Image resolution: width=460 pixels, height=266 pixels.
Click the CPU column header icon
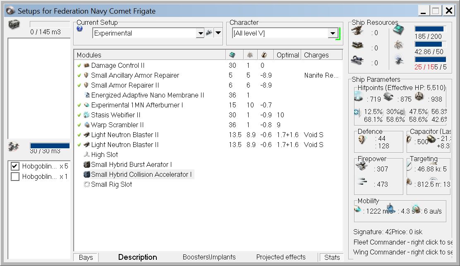pos(232,55)
